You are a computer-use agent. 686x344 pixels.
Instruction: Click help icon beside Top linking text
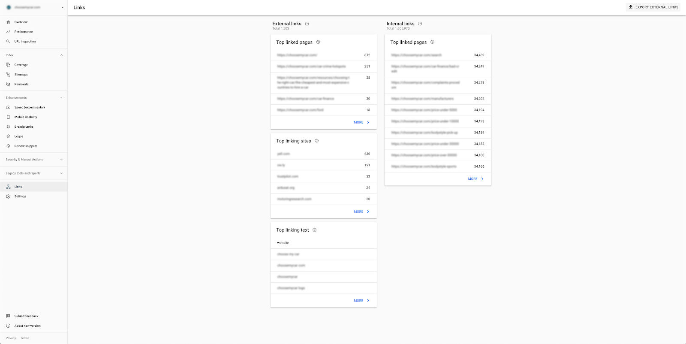click(314, 230)
